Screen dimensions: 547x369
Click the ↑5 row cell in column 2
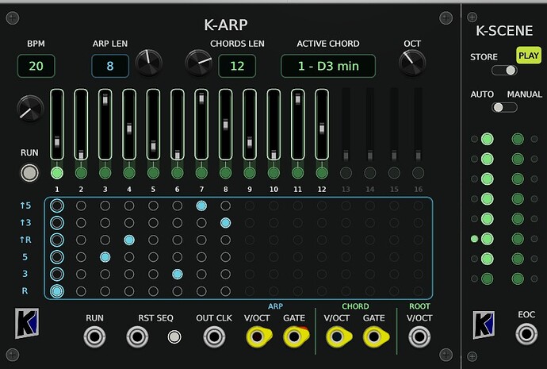[x=81, y=206]
